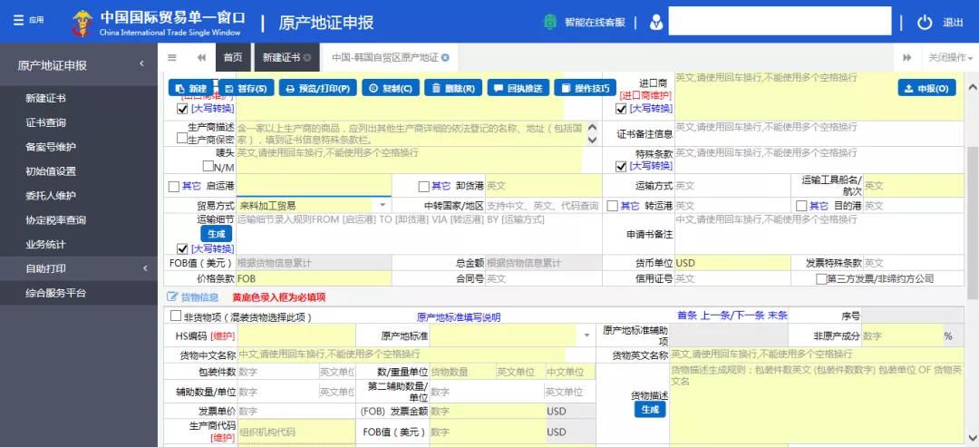This screenshot has height=447, width=979.
Task: Open the 应用 hamburger menu
Action: (19, 20)
